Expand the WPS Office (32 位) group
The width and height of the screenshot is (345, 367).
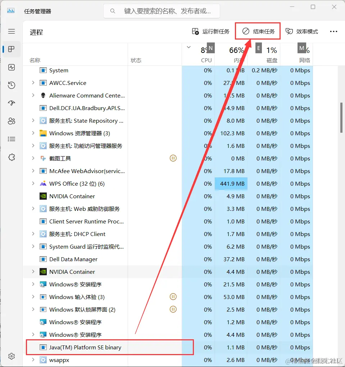pyautogui.click(x=33, y=183)
